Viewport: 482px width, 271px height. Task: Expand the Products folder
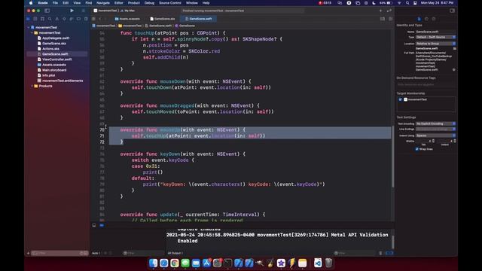tap(32, 86)
